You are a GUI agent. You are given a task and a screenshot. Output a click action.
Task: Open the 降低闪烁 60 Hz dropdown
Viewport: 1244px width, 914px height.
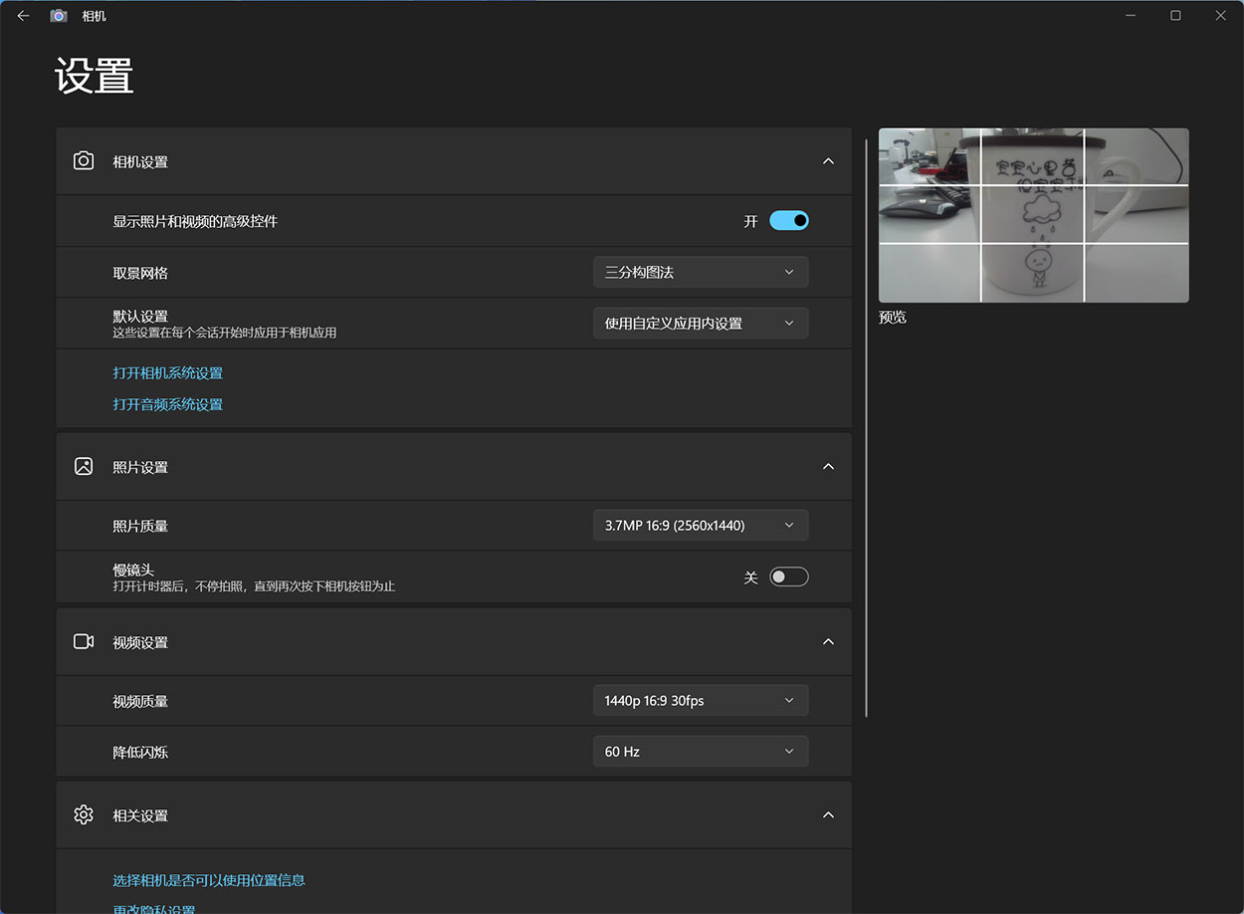[x=700, y=752]
